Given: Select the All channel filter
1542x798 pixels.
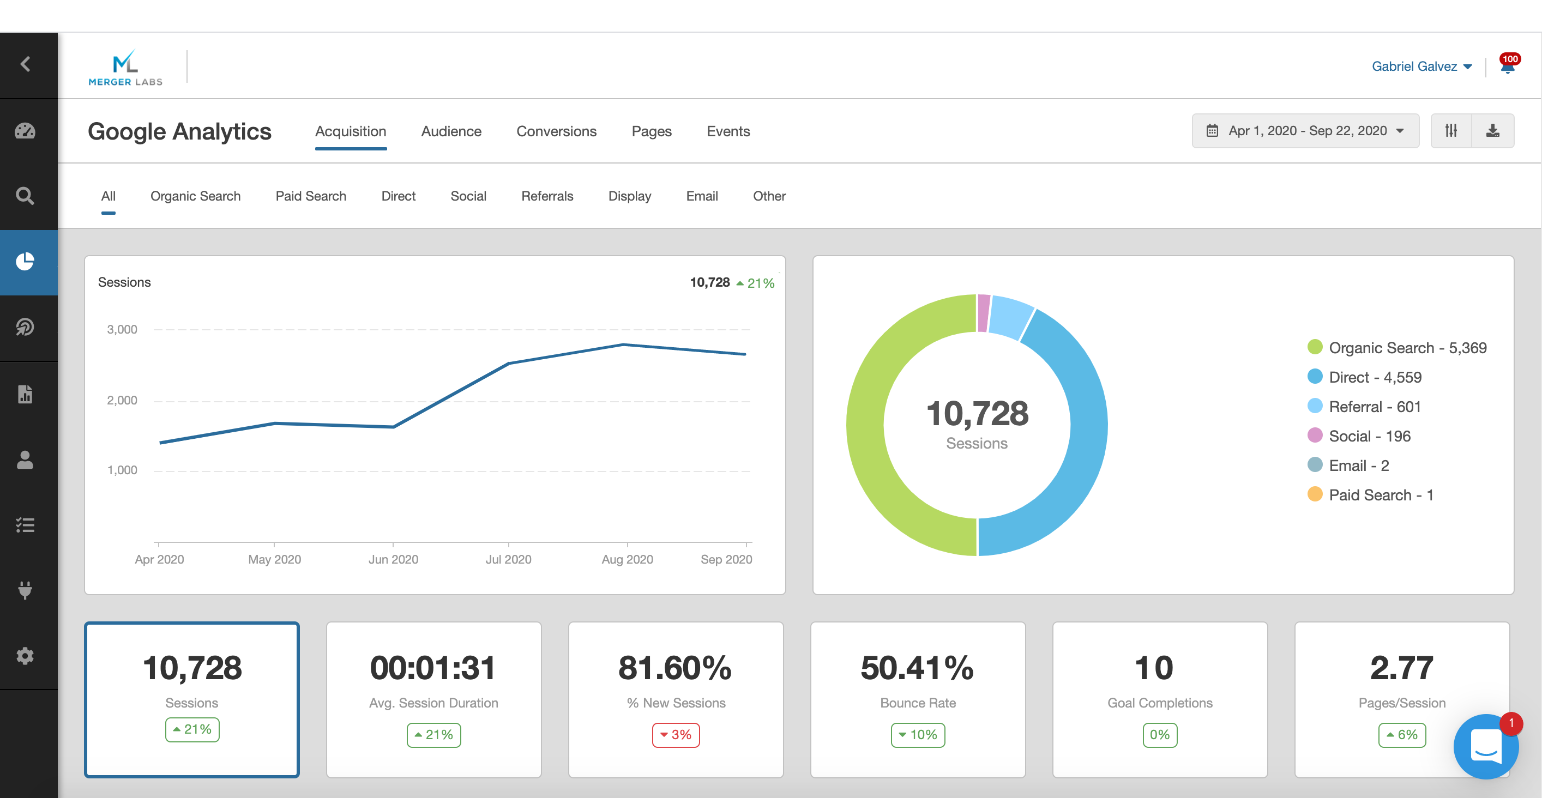Looking at the screenshot, I should [109, 196].
